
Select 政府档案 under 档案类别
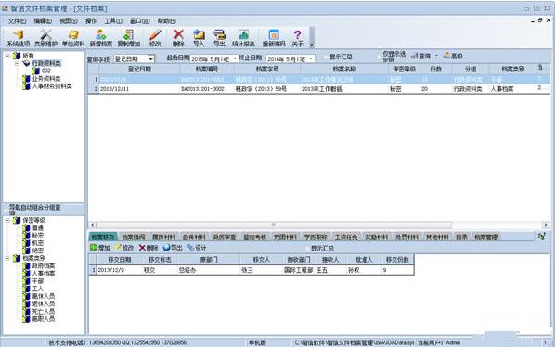point(44,266)
